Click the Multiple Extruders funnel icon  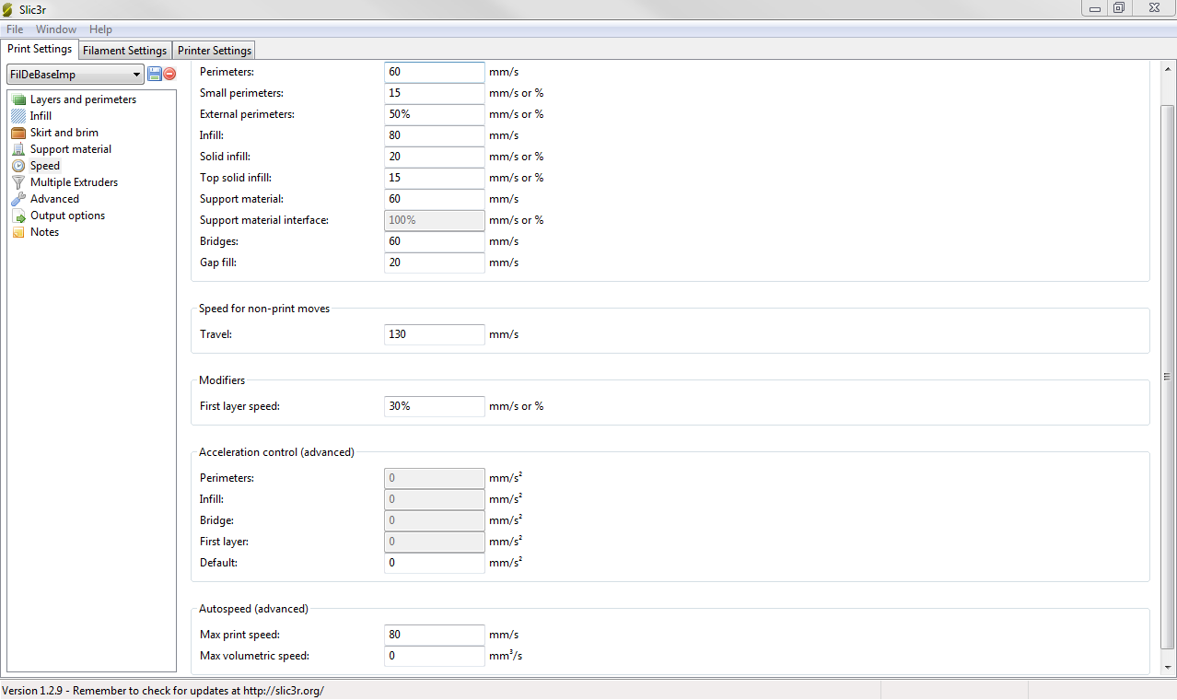18,182
